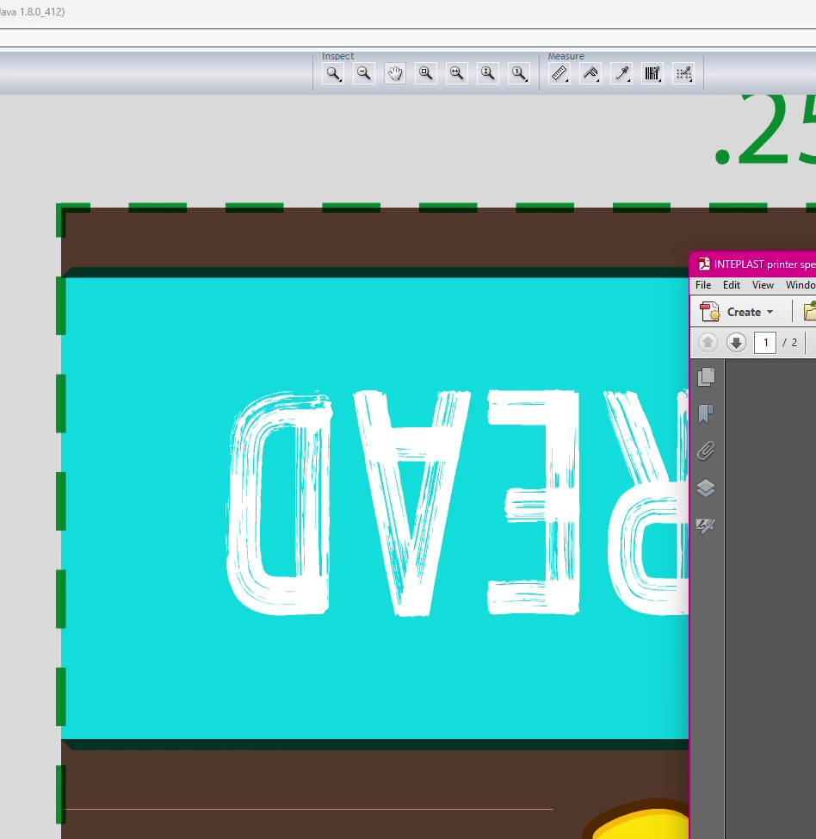Click the Fit Height zoom icon
The image size is (816, 839).
pyautogui.click(x=488, y=74)
